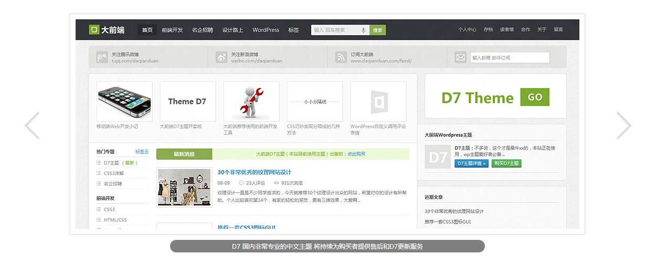656x265 pixels.
Task: Open the HTML/CSS sidebar item
Action: tap(115, 220)
